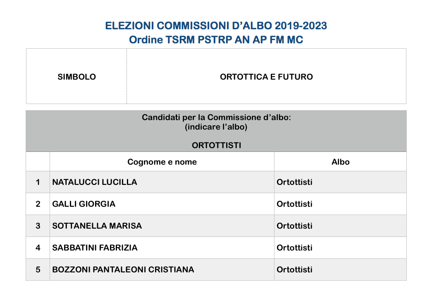Click the Candidati per la Commissione d'albo header
432x305 pixels.
[216, 118]
